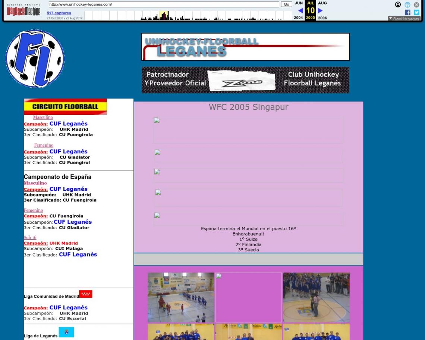The width and height of the screenshot is (425, 340).
Task: Select JUN month in capture navigation
Action: (x=299, y=3)
